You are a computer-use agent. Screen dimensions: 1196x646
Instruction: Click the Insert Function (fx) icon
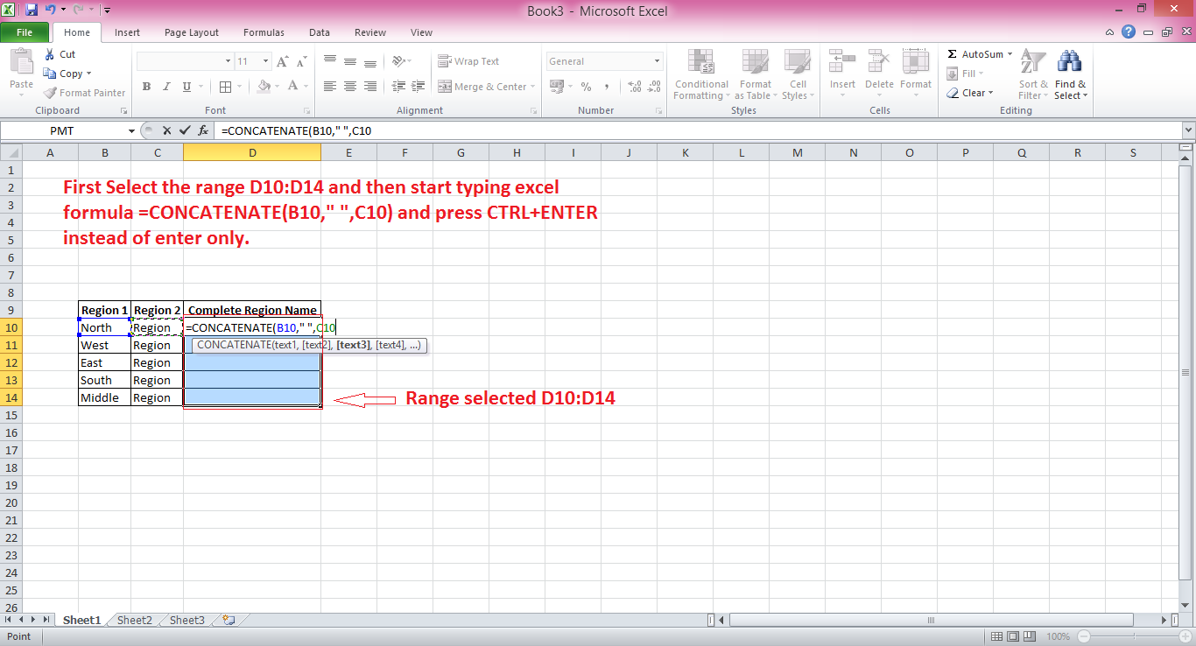pyautogui.click(x=203, y=130)
